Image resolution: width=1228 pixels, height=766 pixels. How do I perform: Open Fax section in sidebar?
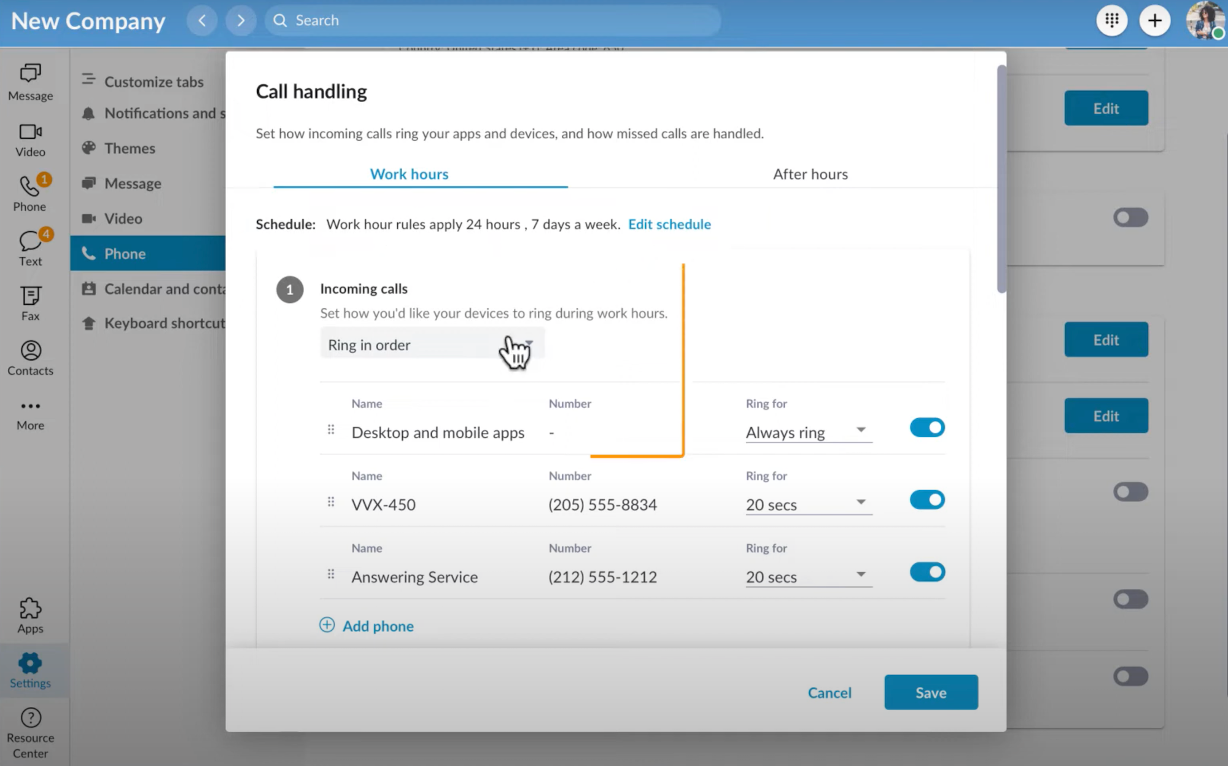29,303
